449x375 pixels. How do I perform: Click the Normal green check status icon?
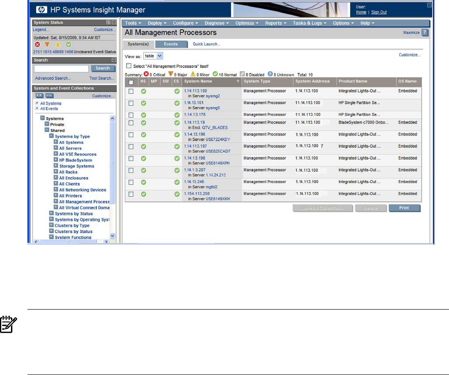pos(69,45)
